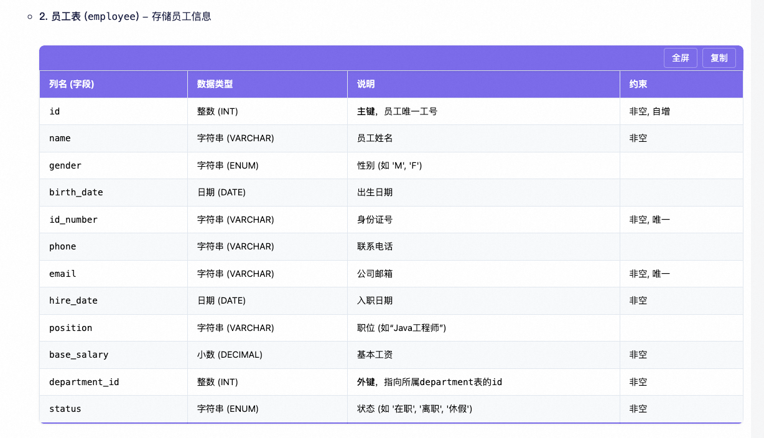
Task: Click the 入职日期 description cell
Action: (483, 301)
